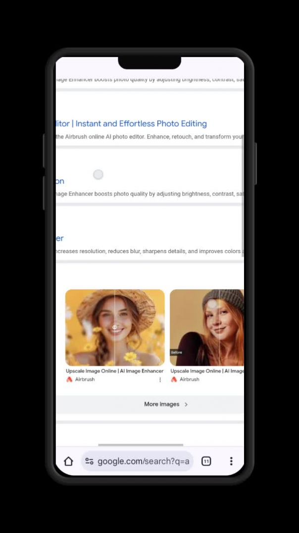Open first Upscale Image Online AI Image Enhancer caption
Image resolution: width=299 pixels, height=533 pixels.
(x=114, y=371)
